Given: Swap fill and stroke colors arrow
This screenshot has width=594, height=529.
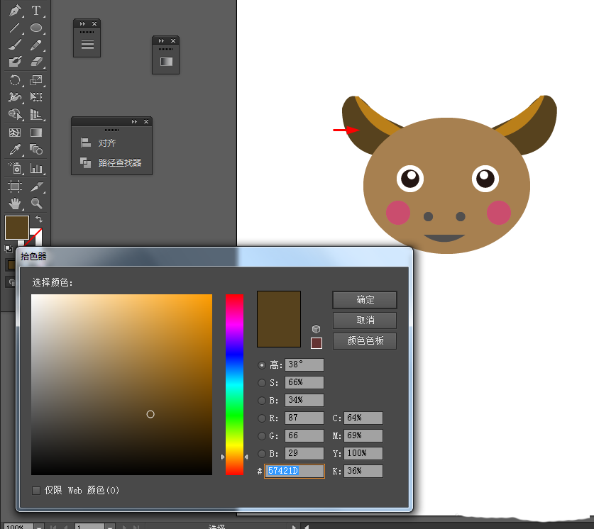Looking at the screenshot, I should tap(38, 218).
